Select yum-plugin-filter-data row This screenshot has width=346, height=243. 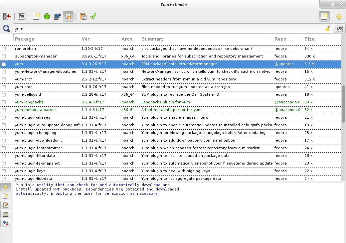(x=171, y=156)
